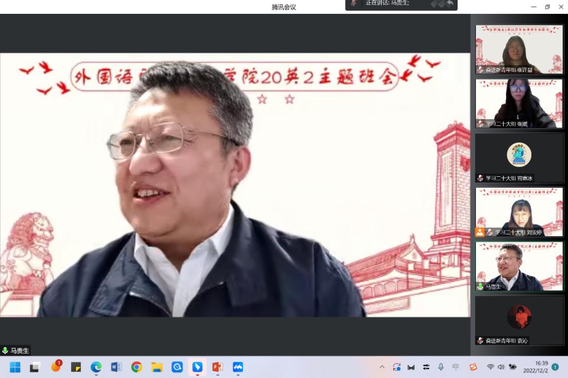The height and width of the screenshot is (378, 568).
Task: Click 容惠冰 avatar participant tile
Action: [519, 157]
